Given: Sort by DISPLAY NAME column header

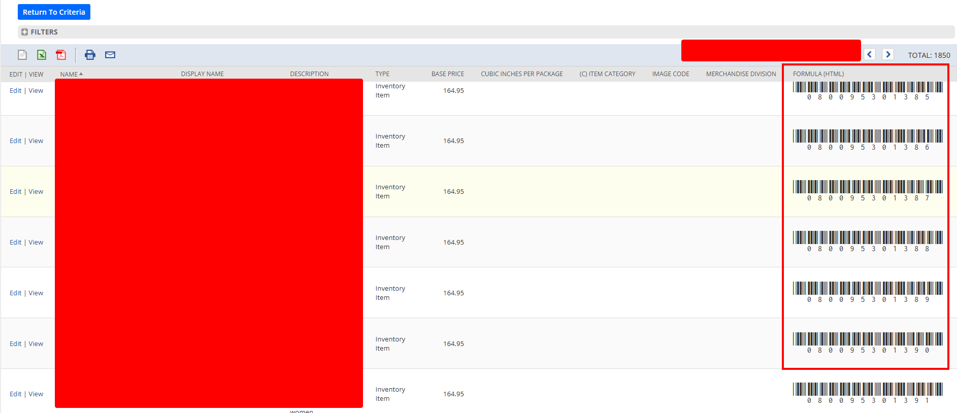Looking at the screenshot, I should pos(202,74).
